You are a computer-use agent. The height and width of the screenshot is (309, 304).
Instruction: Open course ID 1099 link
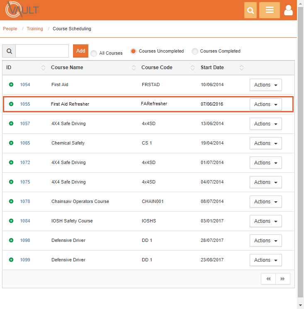(25, 260)
